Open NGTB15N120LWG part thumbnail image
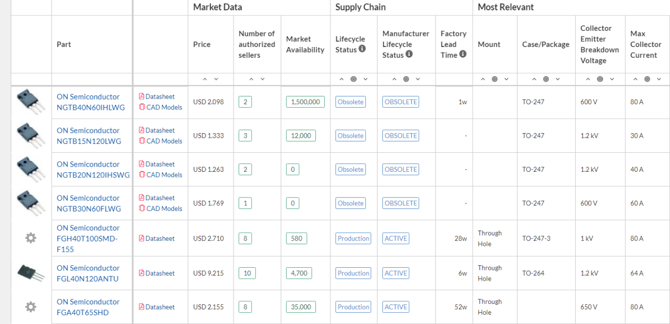Image resolution: width=670 pixels, height=324 pixels. [31, 135]
